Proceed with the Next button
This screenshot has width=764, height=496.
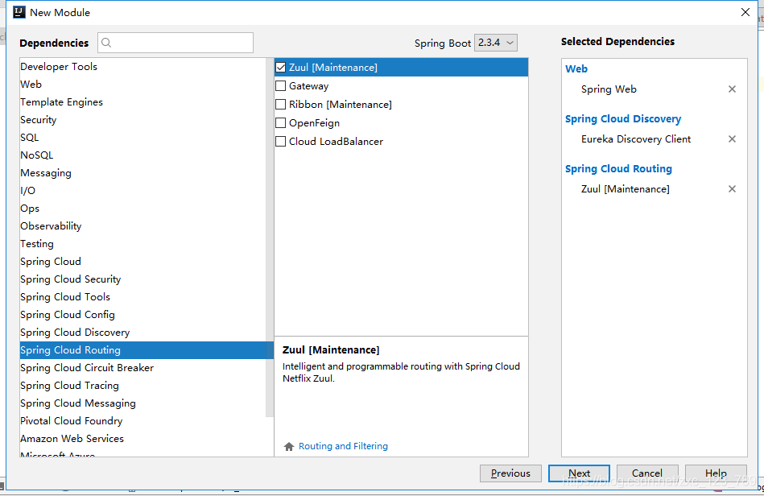coord(579,473)
